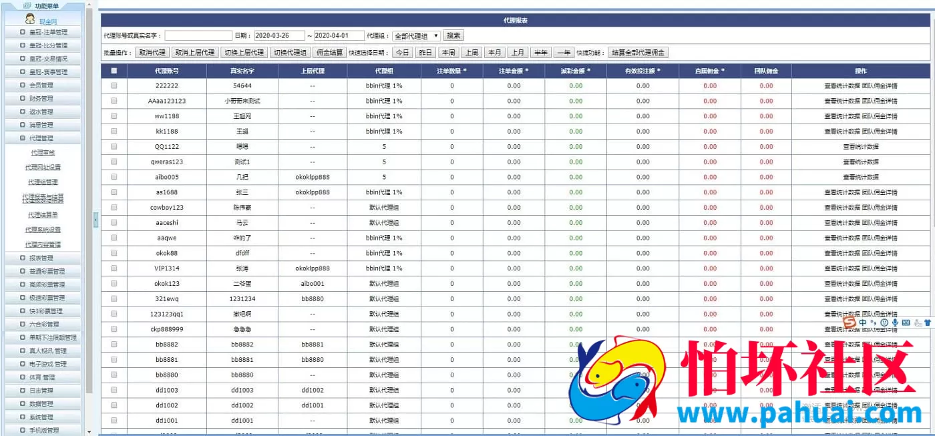
Task: Open the emoji panel on input method toolbar
Action: (884, 322)
